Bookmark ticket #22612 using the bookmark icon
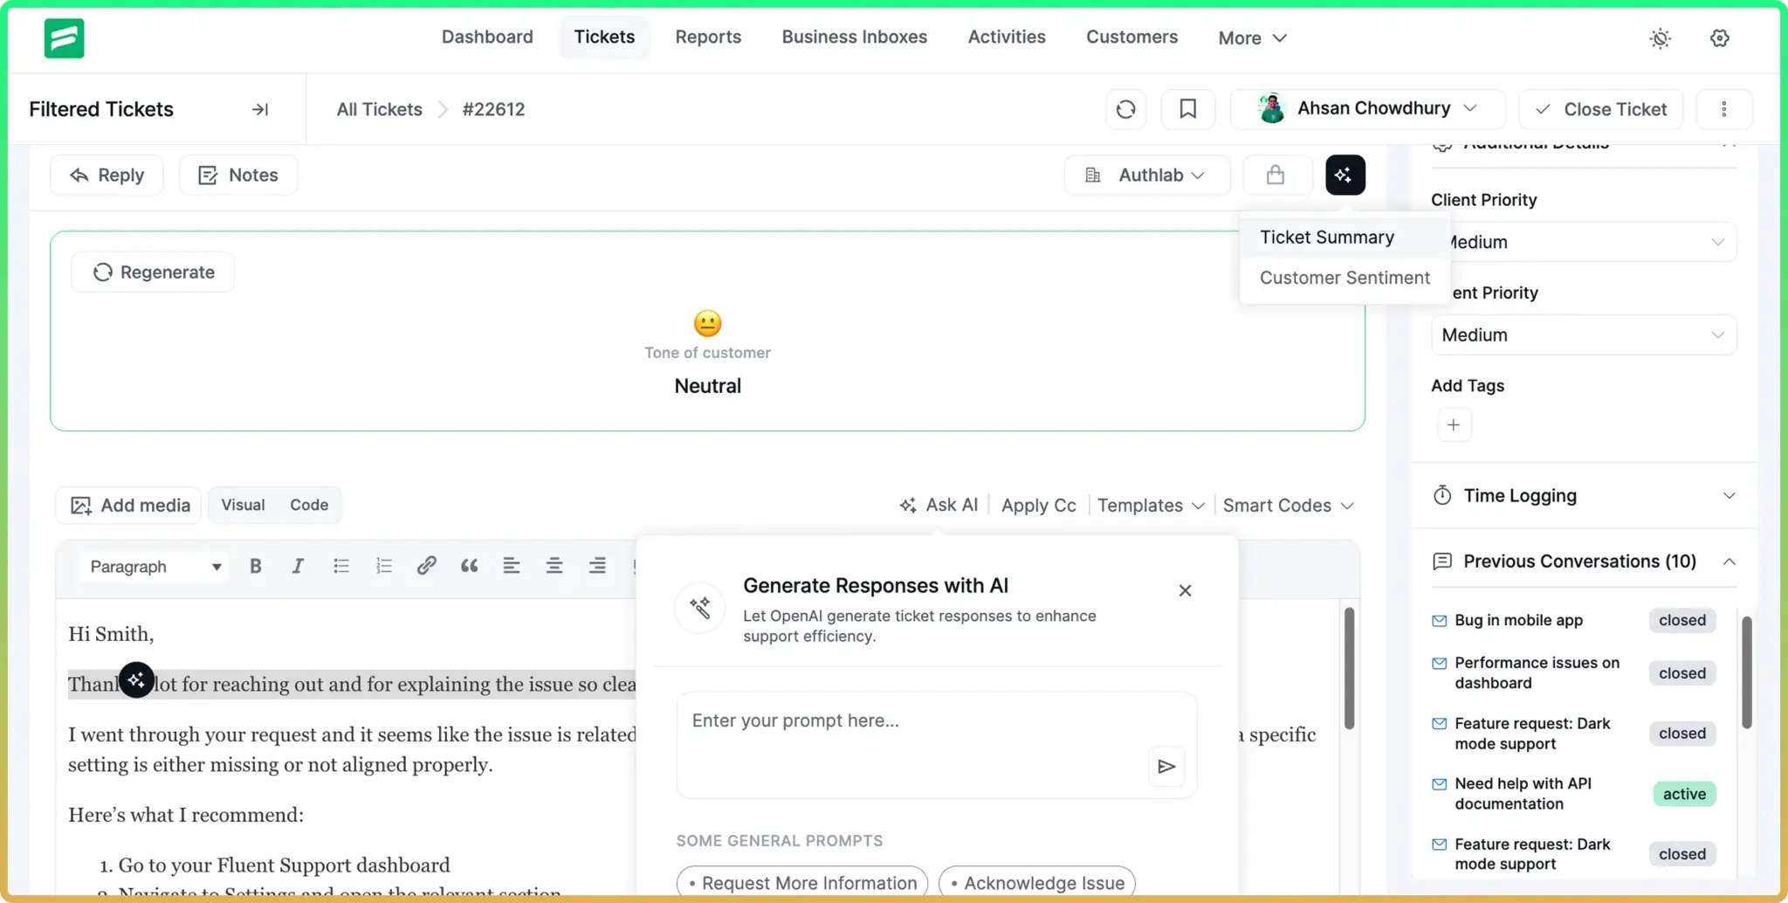Screen dimensions: 1788x903 pyautogui.click(x=1188, y=108)
